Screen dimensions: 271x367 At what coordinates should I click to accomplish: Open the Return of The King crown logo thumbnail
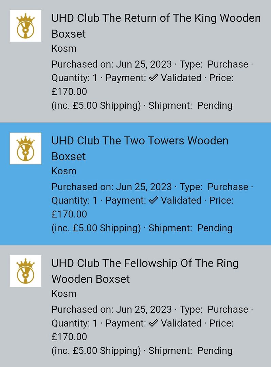pos(25,26)
